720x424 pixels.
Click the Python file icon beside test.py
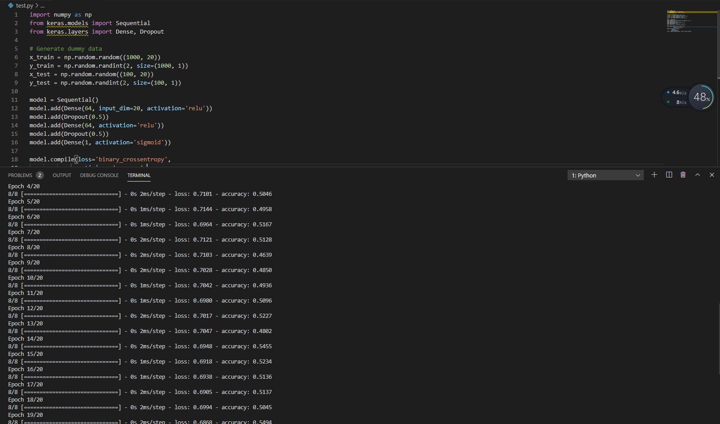click(11, 6)
